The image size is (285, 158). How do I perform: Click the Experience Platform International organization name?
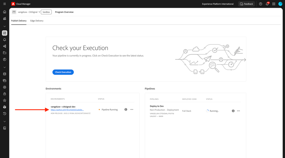[x=218, y=4]
